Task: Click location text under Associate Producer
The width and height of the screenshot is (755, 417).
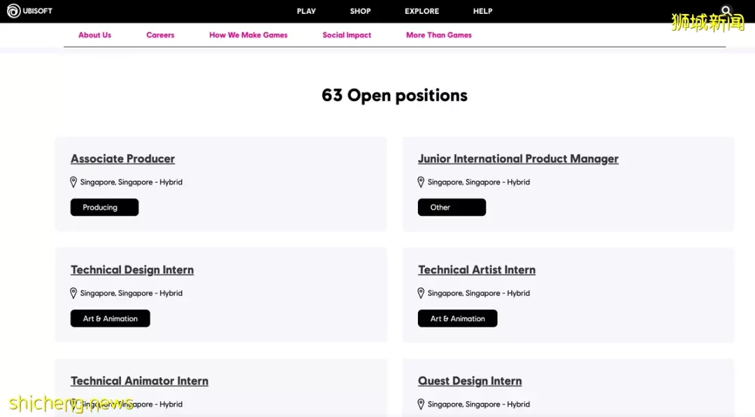Action: pyautogui.click(x=131, y=182)
